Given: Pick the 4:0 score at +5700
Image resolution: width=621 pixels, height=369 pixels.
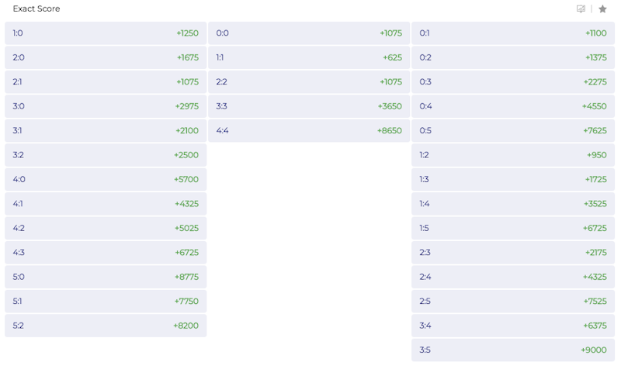Looking at the screenshot, I should point(106,180).
